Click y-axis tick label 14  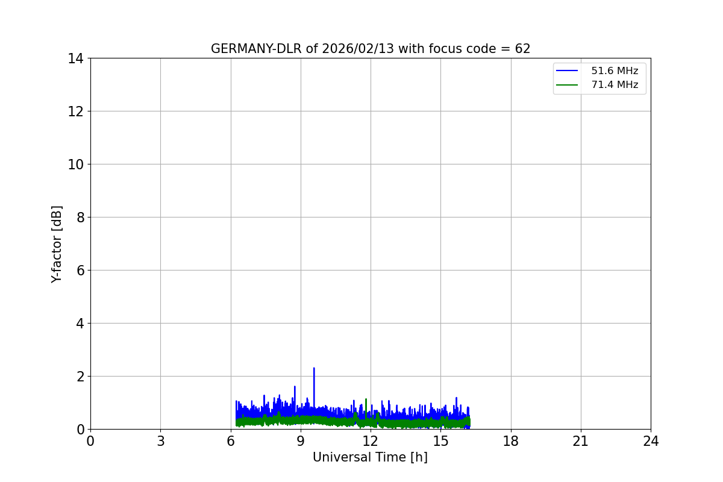pyautogui.click(x=76, y=58)
